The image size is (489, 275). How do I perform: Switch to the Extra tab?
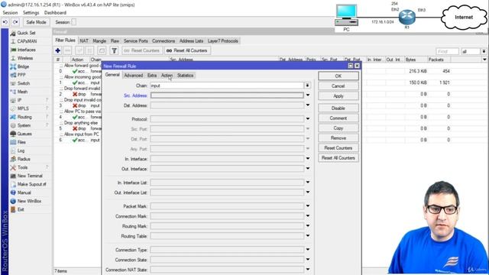pyautogui.click(x=152, y=76)
